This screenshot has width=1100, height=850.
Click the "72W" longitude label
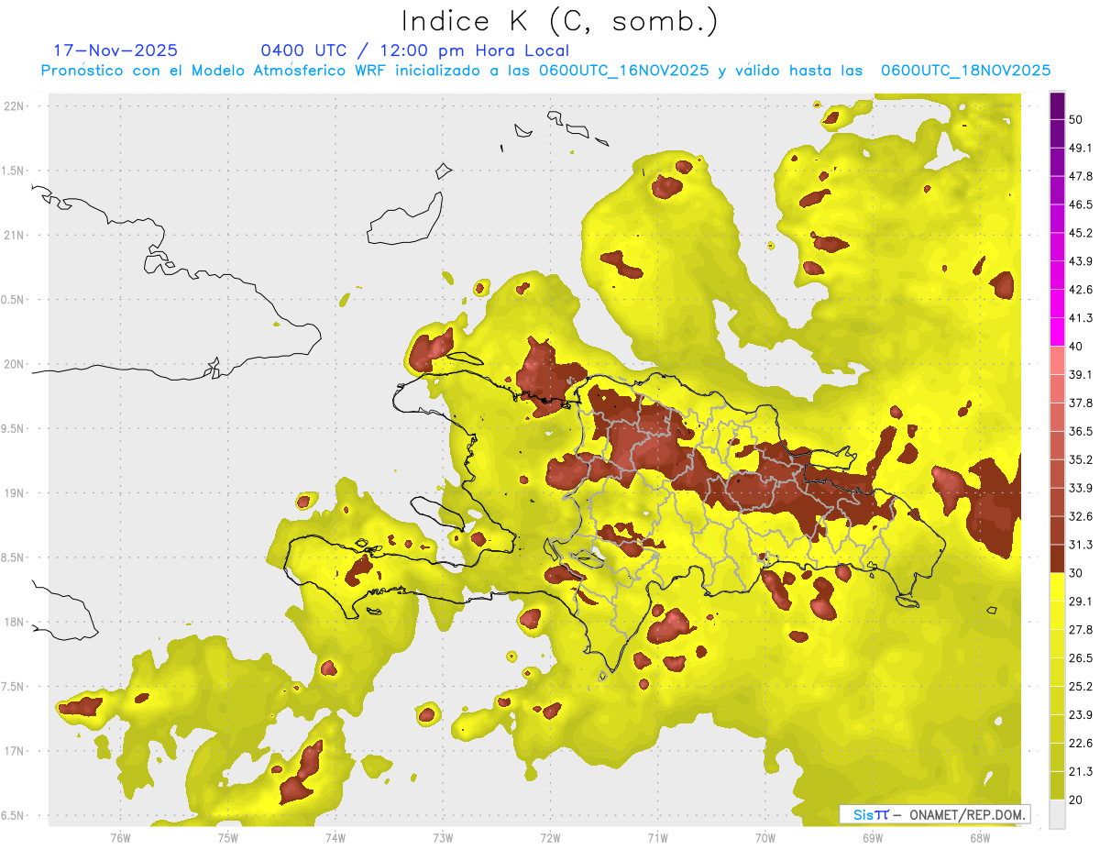click(x=550, y=837)
